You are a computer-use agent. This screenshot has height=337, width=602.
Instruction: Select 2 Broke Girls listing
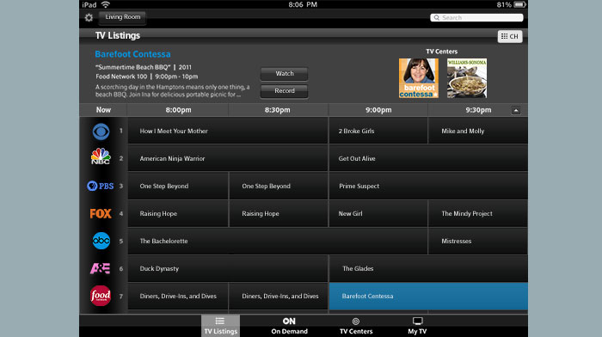coord(378,131)
